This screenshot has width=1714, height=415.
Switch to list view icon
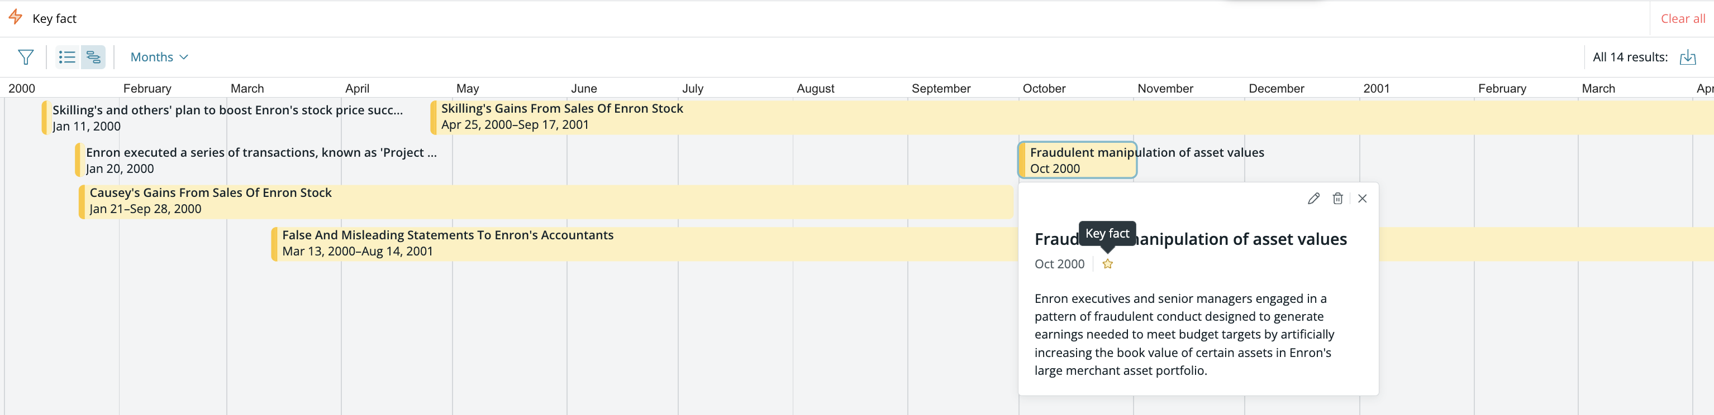(x=67, y=57)
